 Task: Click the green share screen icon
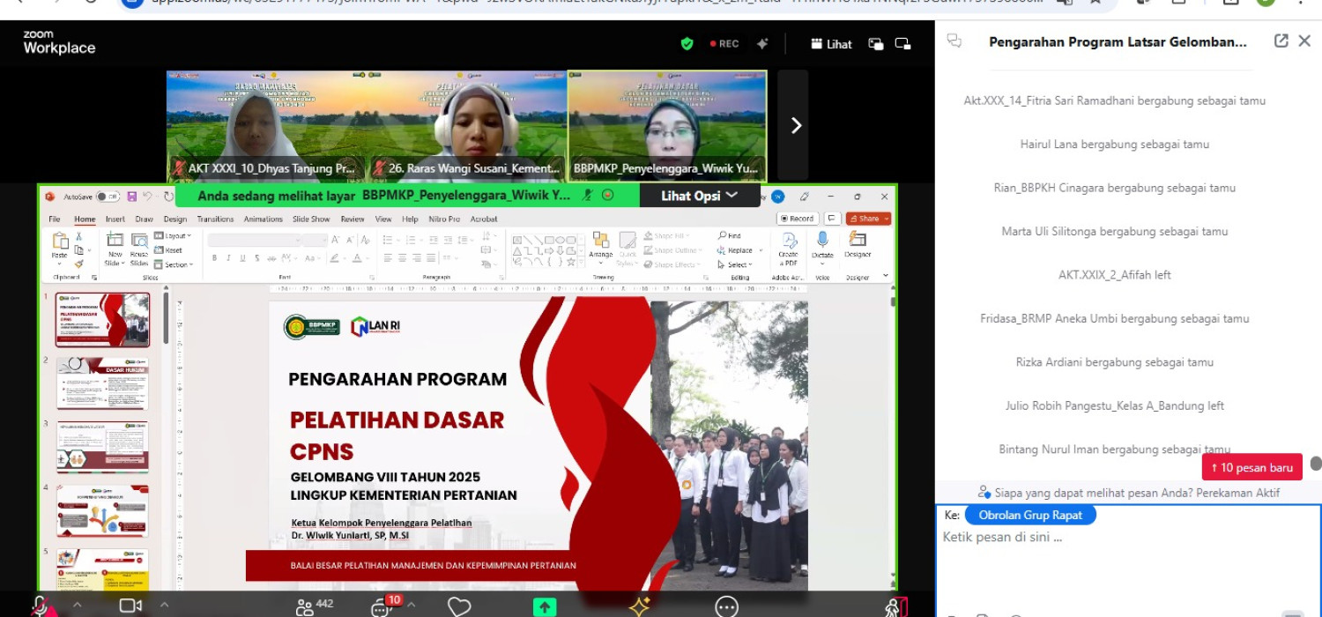[x=544, y=606]
